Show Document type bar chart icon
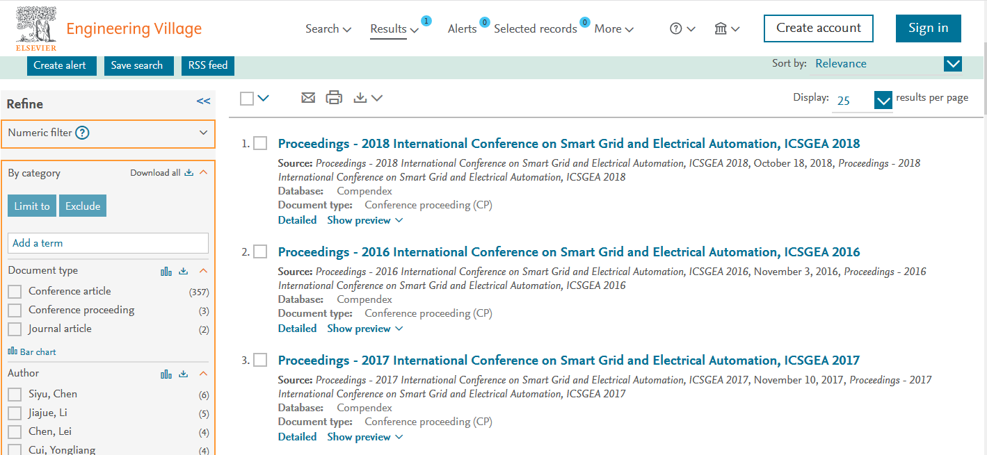Screen dimensions: 987x455 166,271
